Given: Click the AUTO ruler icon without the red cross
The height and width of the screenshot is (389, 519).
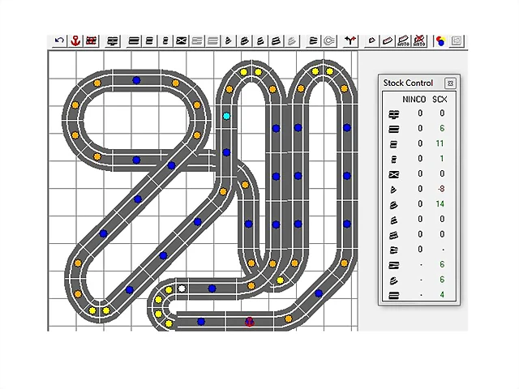Looking at the screenshot, I should tap(404, 41).
